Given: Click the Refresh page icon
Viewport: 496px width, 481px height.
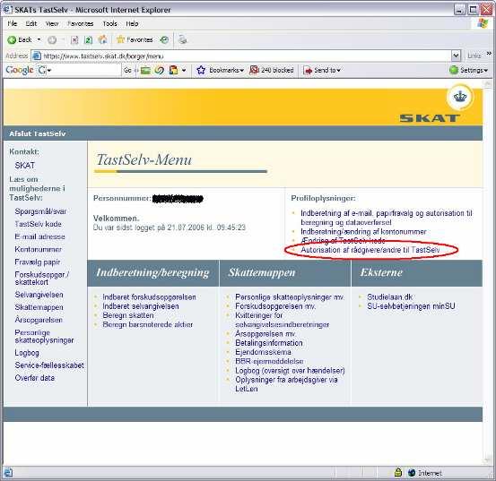Looking at the screenshot, I should [88, 39].
